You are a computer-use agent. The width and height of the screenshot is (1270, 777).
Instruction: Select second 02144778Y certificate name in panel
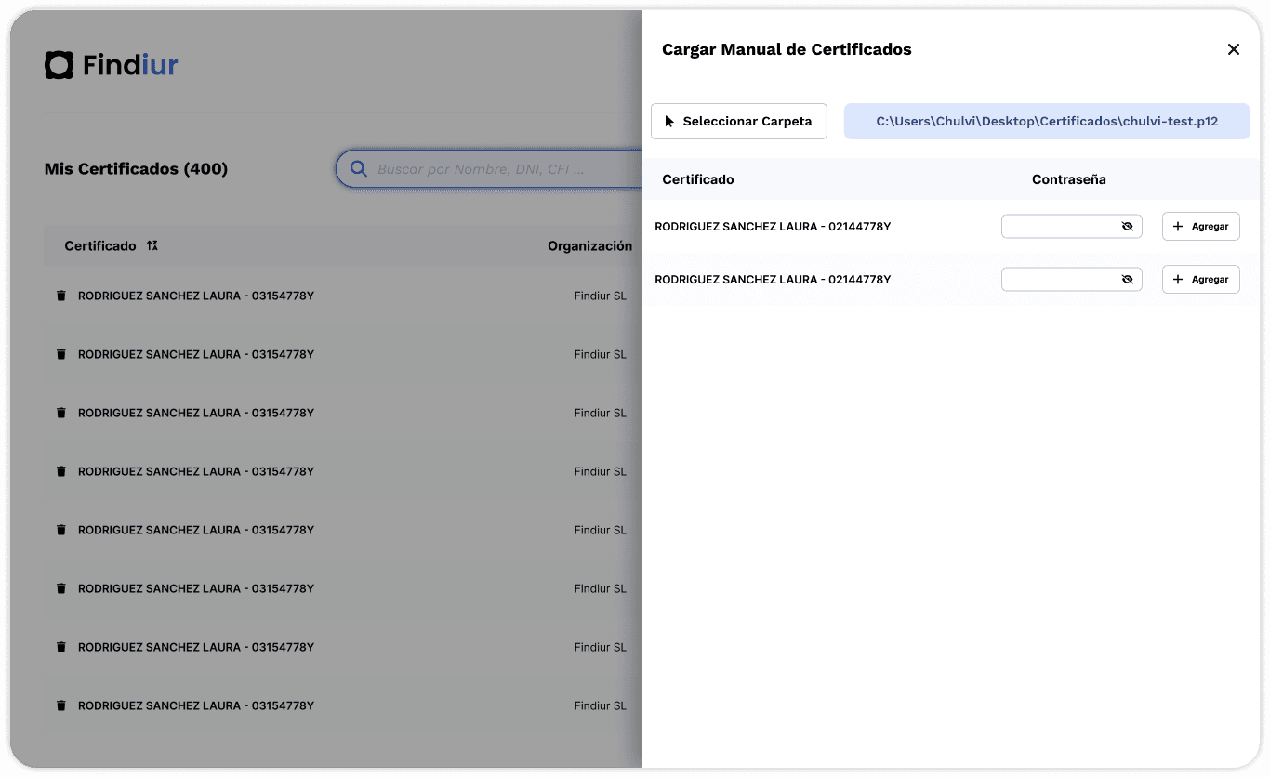773,279
